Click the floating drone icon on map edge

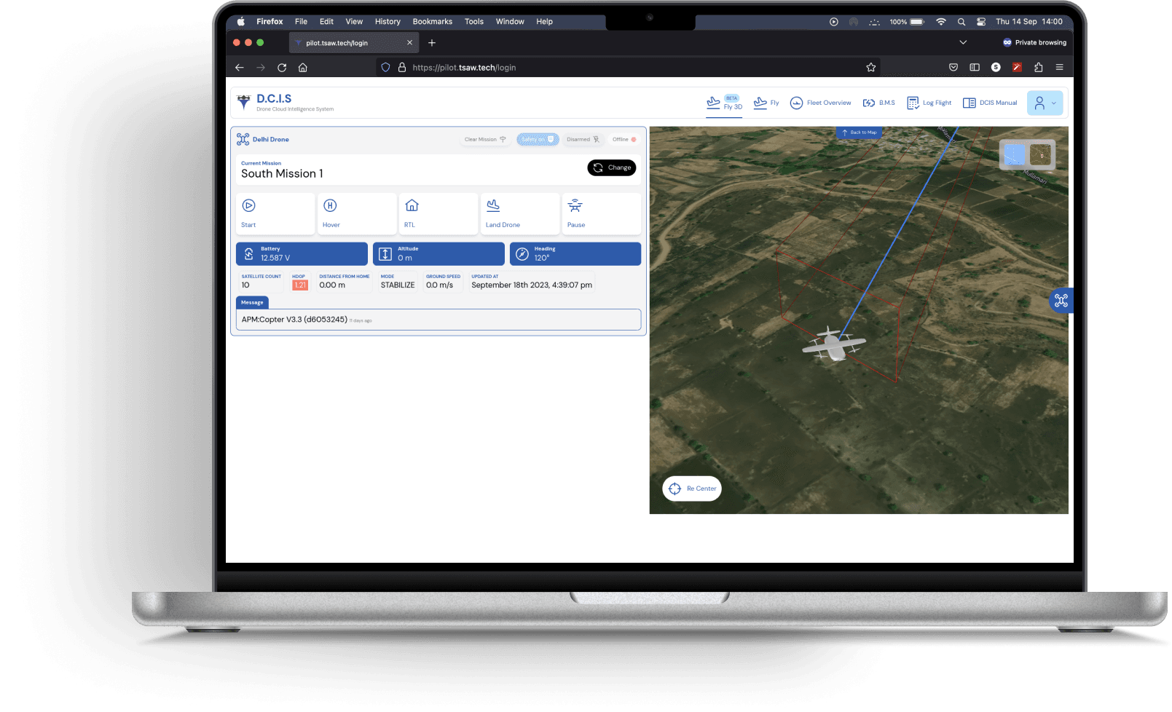click(x=1061, y=300)
